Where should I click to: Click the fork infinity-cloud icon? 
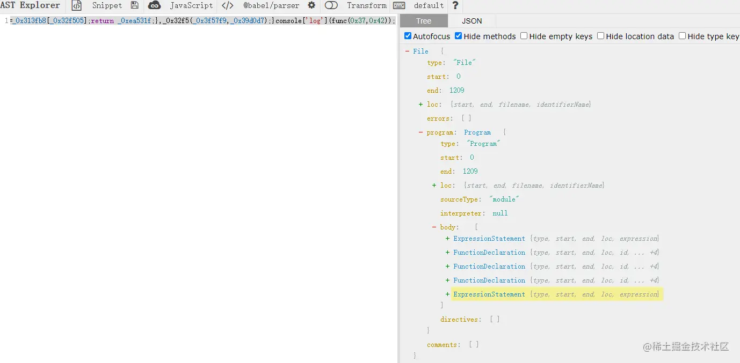[155, 5]
